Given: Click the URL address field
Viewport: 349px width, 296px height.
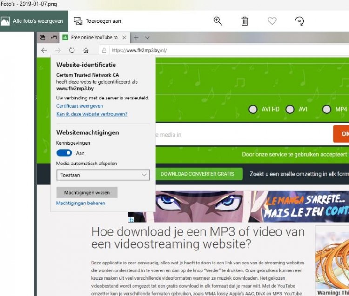Looking at the screenshot, I should pyautogui.click(x=223, y=50).
